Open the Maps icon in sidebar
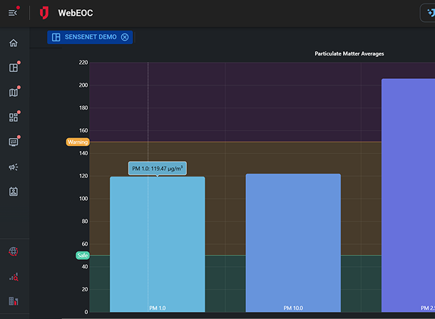 pyautogui.click(x=13, y=93)
